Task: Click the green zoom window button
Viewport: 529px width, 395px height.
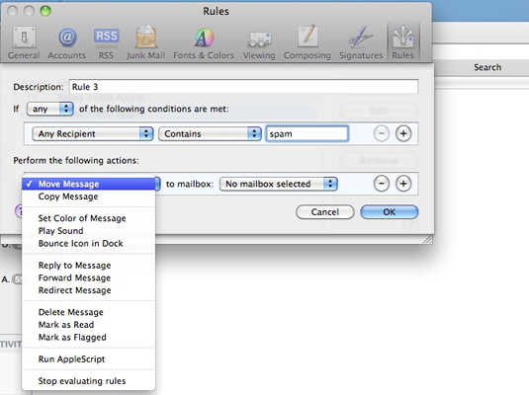Action: pos(45,11)
